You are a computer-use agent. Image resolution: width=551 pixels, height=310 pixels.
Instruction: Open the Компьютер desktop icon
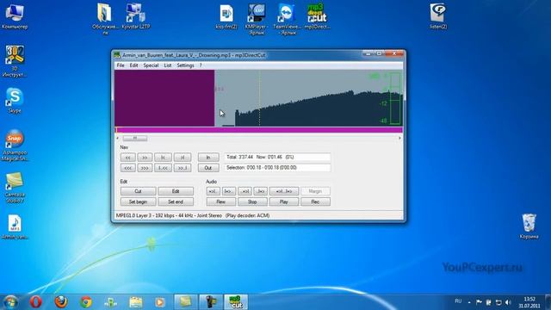click(x=15, y=16)
